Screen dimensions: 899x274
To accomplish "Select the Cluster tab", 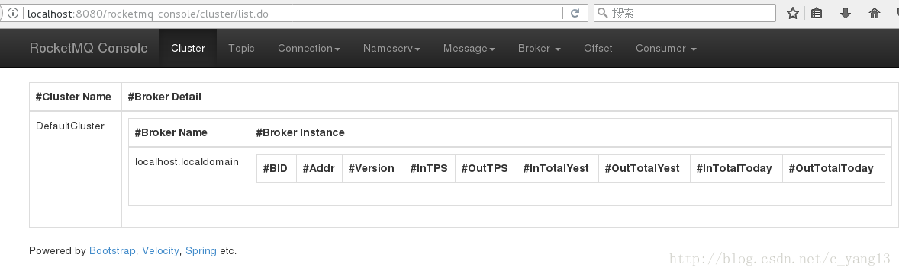I will (x=188, y=49).
